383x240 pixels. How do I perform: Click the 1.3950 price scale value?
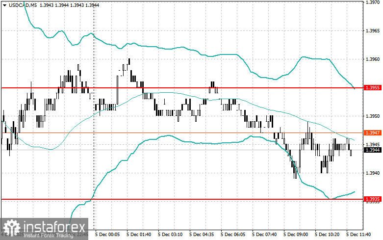373,116
